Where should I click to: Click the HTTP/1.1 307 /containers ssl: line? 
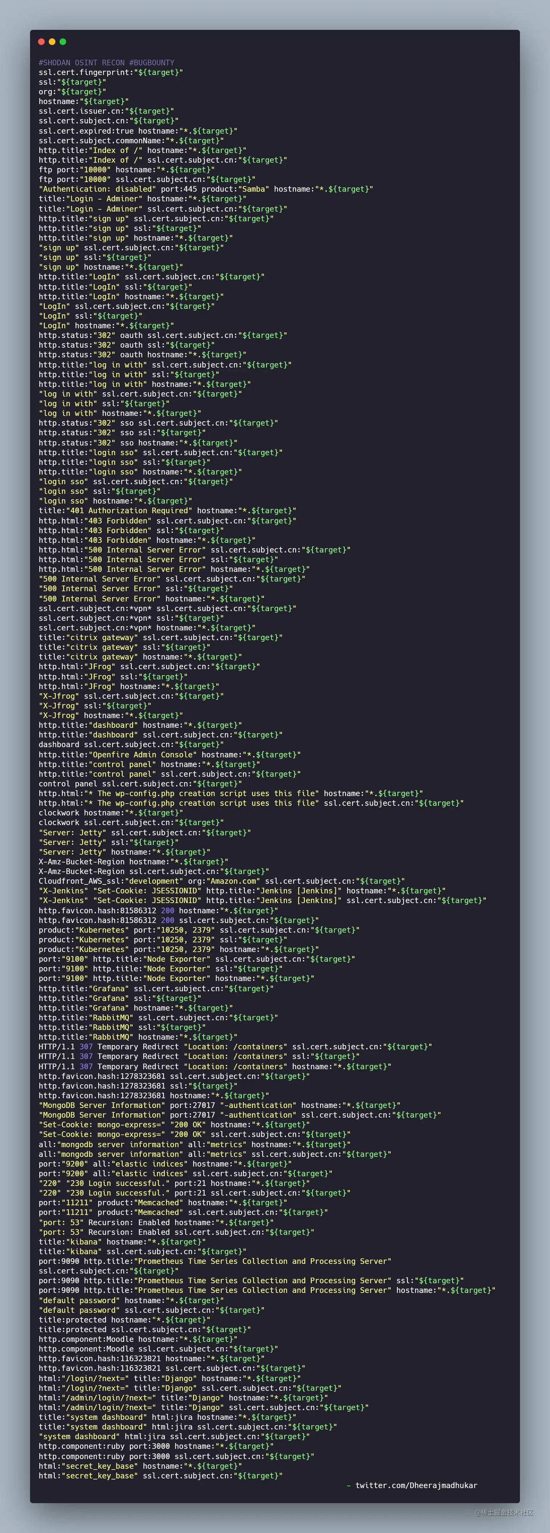click(199, 1057)
